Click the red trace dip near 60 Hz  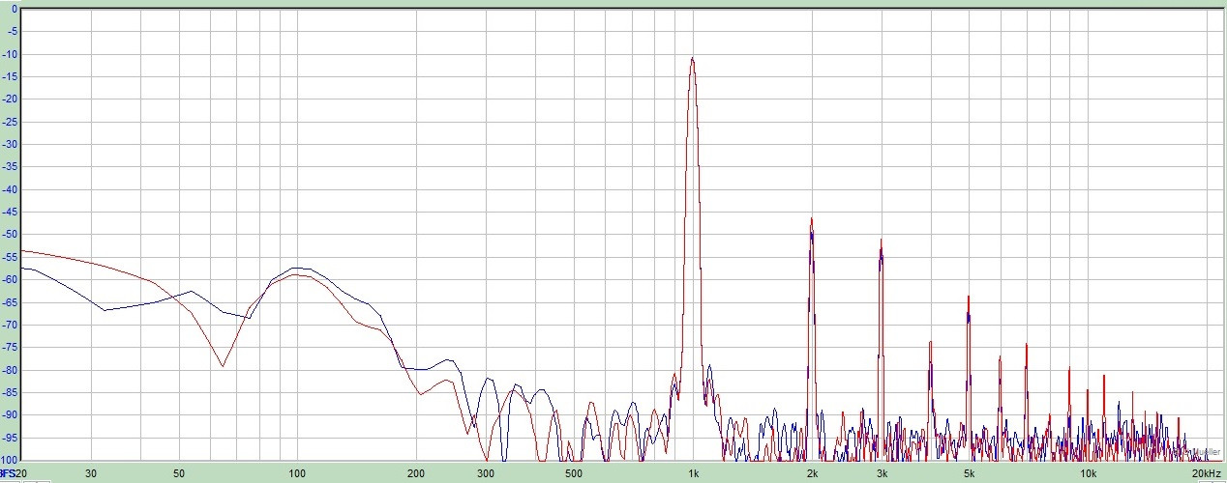(223, 365)
